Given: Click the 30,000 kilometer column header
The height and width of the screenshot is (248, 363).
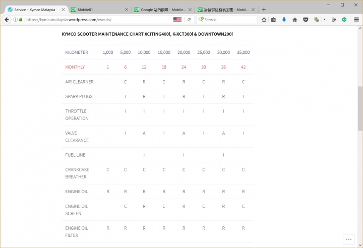Looking at the screenshot, I should point(223,52).
